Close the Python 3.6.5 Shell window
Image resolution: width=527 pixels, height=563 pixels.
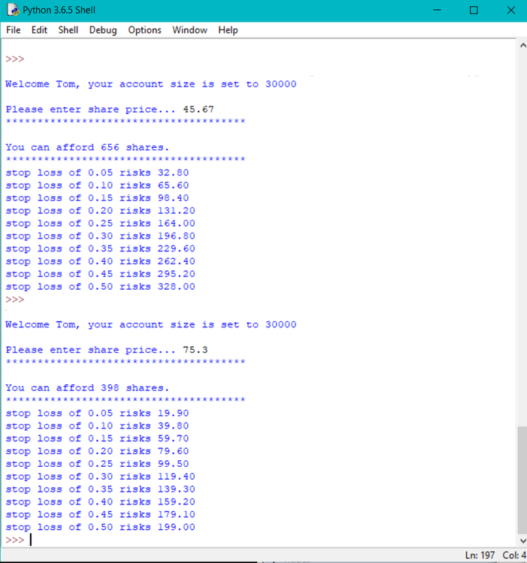510,10
